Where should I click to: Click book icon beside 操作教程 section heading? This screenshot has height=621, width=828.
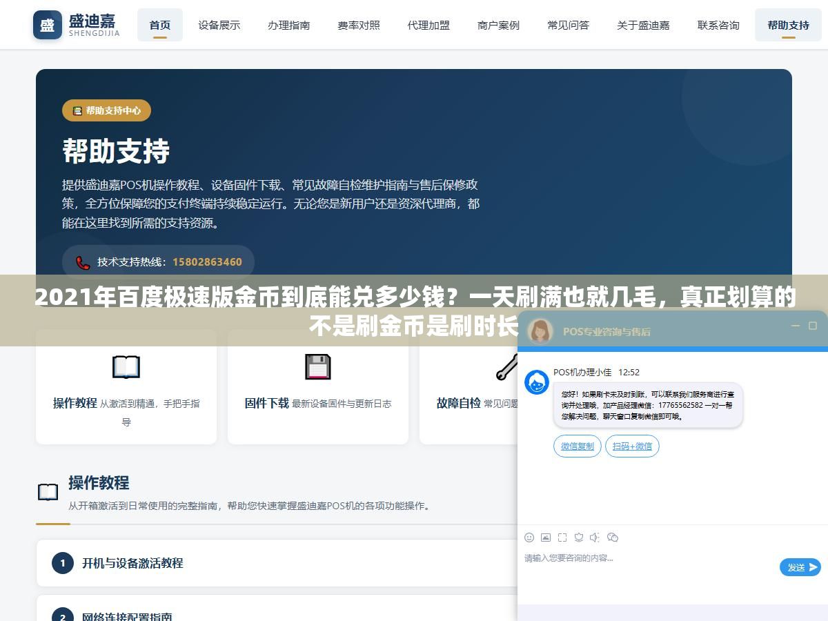(48, 492)
